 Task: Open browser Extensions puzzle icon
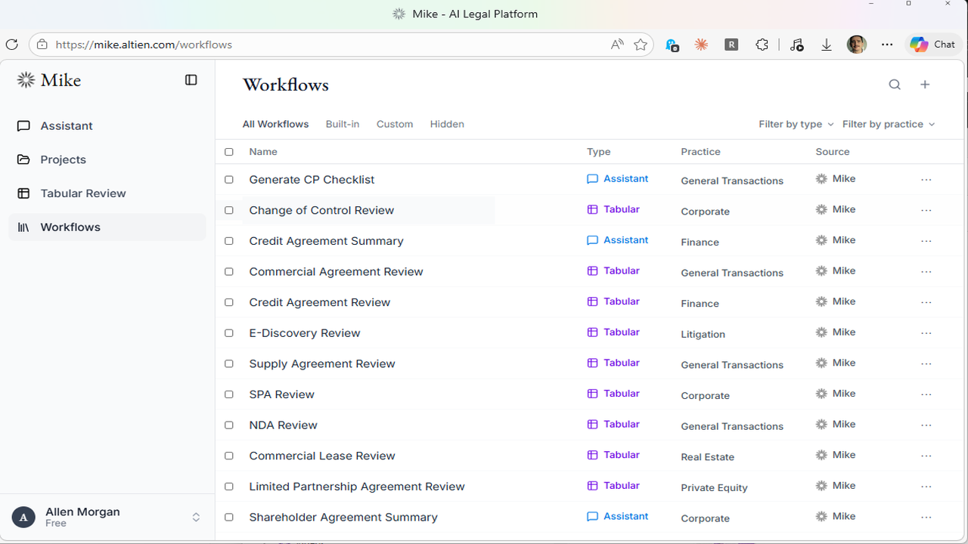click(762, 45)
